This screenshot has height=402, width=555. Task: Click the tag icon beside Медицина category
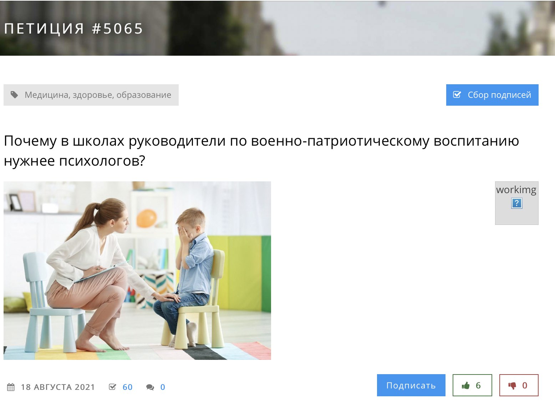click(x=14, y=95)
